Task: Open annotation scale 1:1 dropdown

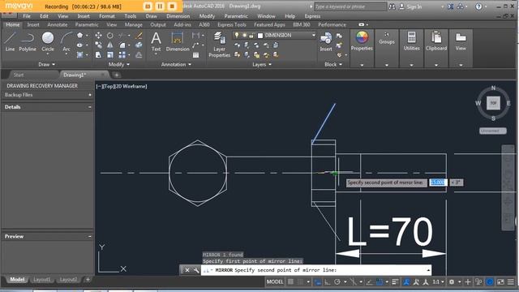Action: (439, 281)
